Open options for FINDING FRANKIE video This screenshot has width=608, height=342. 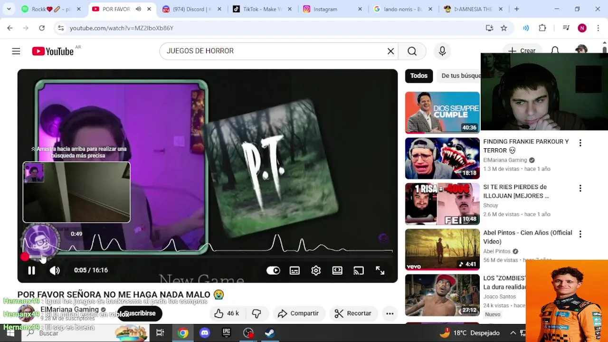pos(580,143)
